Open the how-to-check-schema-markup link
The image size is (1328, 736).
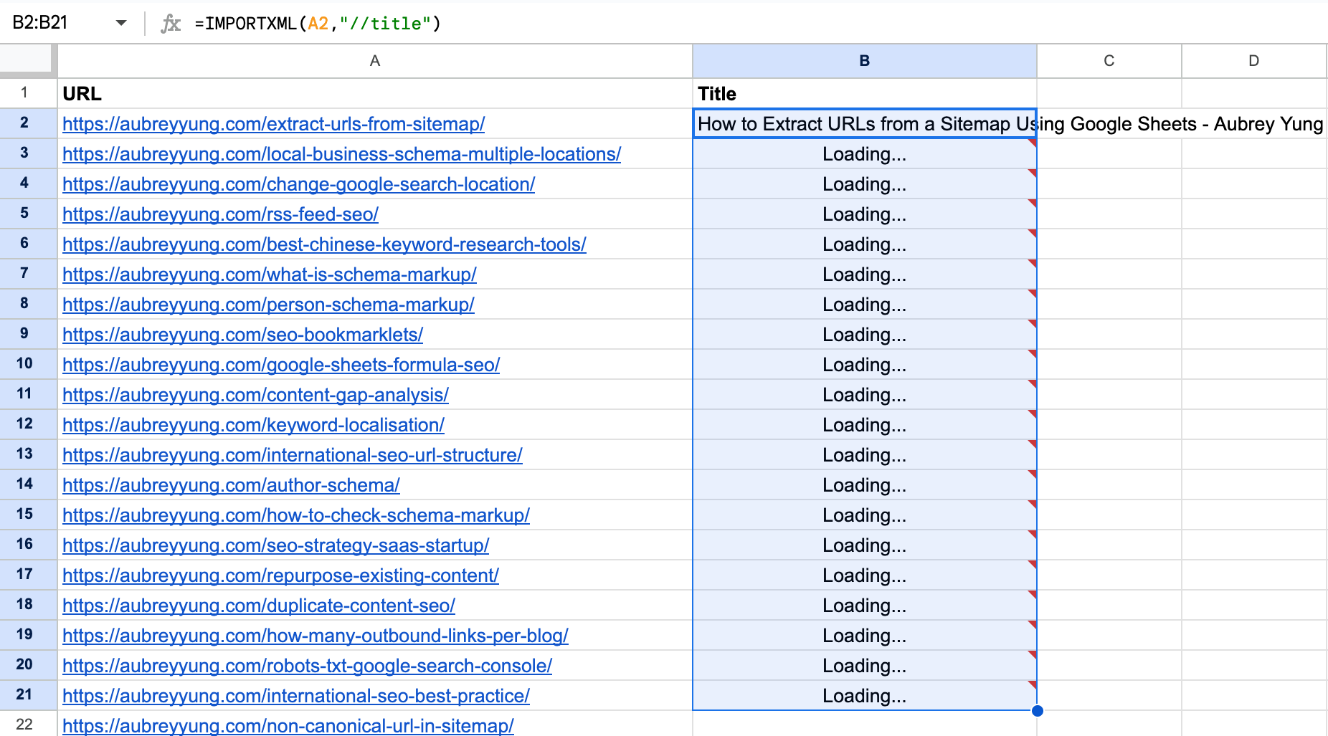(296, 515)
